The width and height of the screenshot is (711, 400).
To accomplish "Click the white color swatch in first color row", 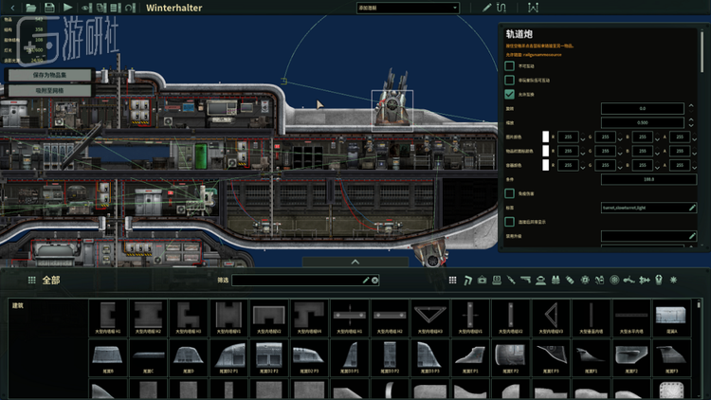I will [546, 136].
